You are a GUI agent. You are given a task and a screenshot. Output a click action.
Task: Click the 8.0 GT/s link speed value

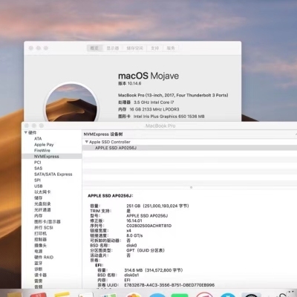click(134, 235)
